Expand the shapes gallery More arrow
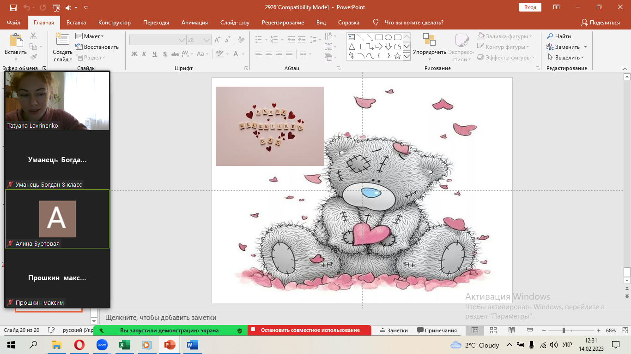This screenshot has height=354, width=631. (407, 56)
